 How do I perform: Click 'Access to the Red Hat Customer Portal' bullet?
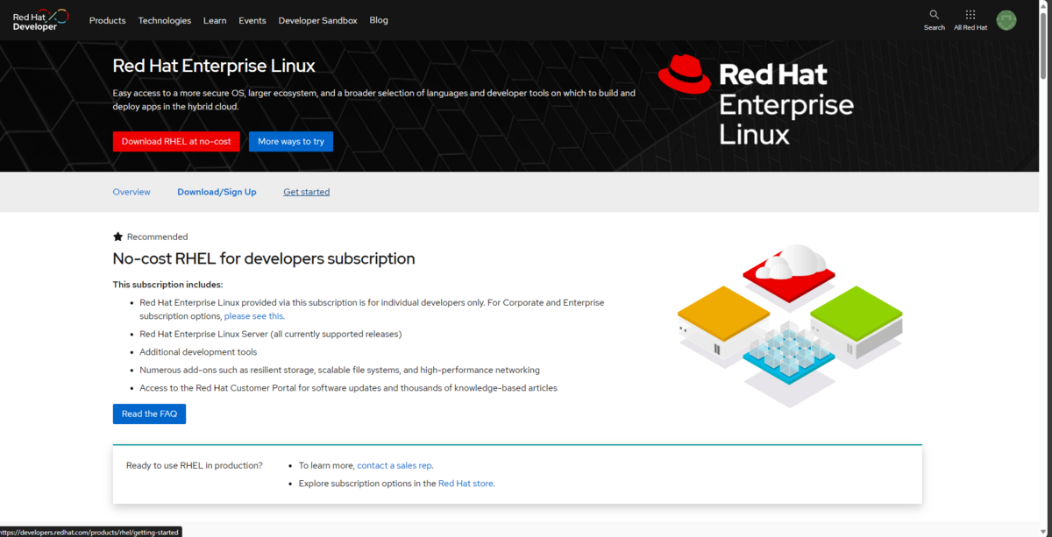tap(348, 388)
